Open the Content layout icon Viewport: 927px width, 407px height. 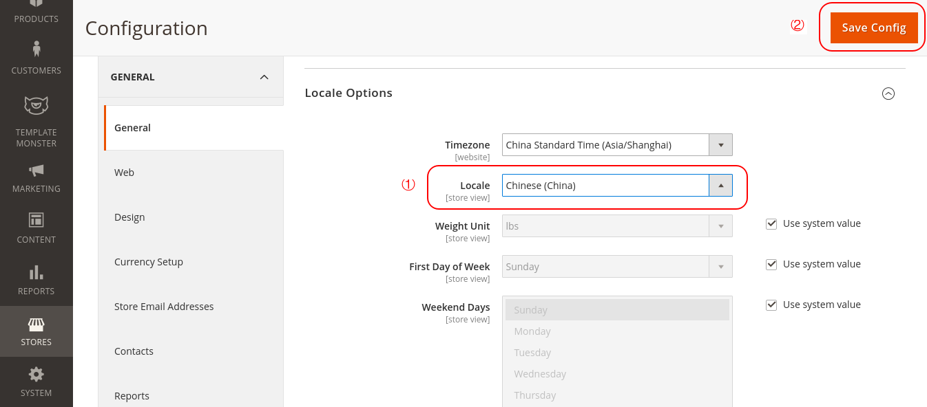pos(36,220)
